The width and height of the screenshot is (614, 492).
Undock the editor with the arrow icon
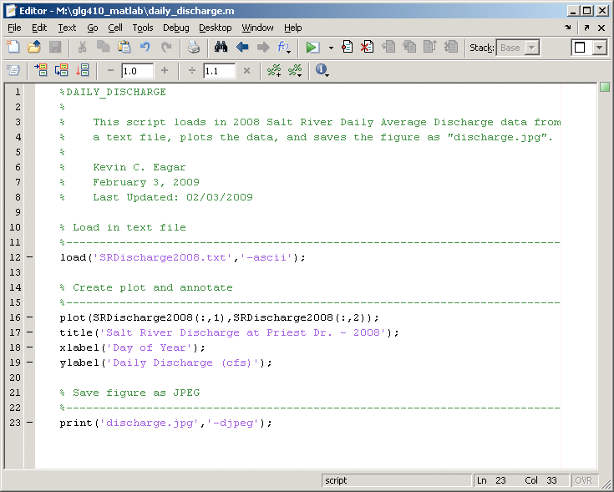(x=586, y=28)
